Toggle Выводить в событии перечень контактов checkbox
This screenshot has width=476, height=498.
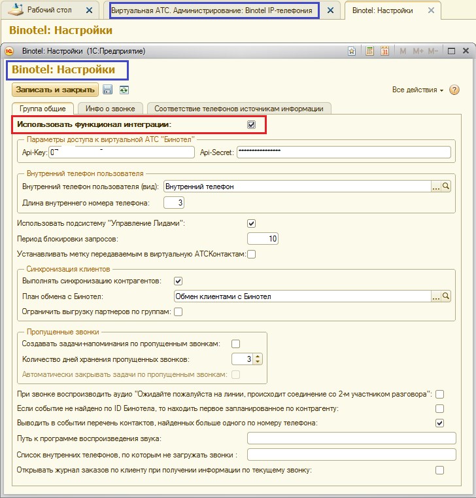point(439,423)
